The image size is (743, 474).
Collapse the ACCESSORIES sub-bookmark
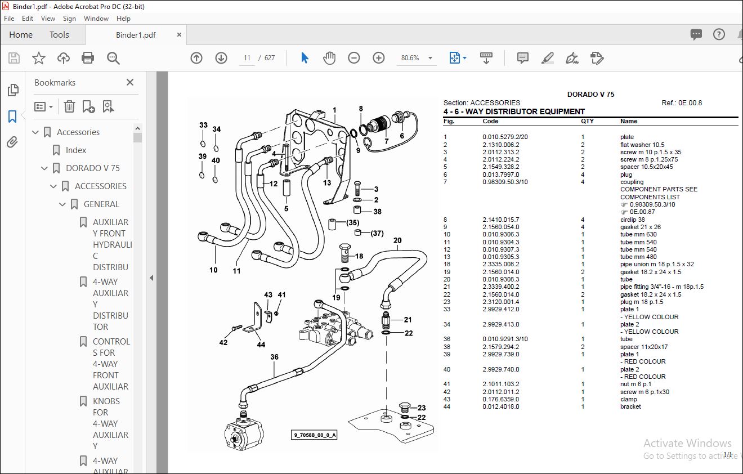[x=54, y=186]
